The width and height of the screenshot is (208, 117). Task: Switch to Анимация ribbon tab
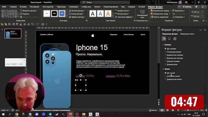(x=73, y=6)
